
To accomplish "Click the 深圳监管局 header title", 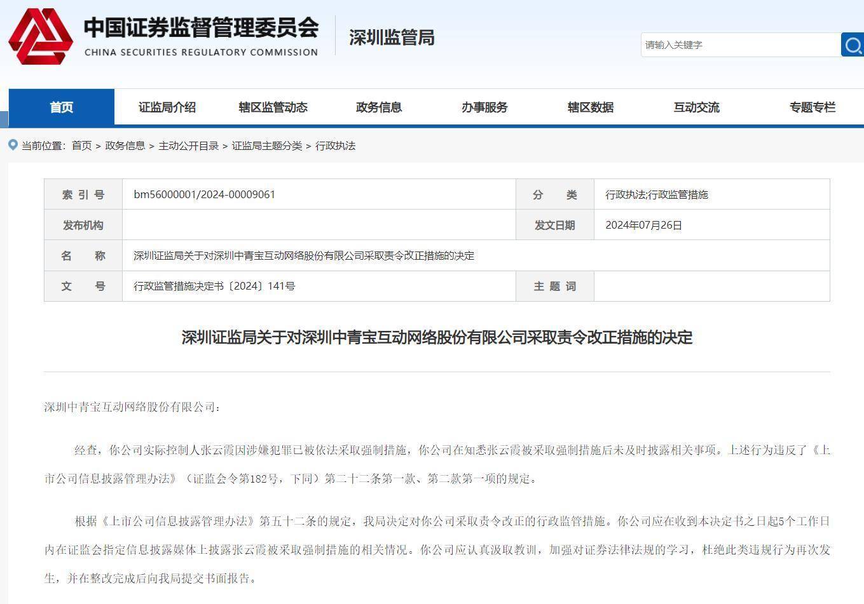I will [x=392, y=38].
